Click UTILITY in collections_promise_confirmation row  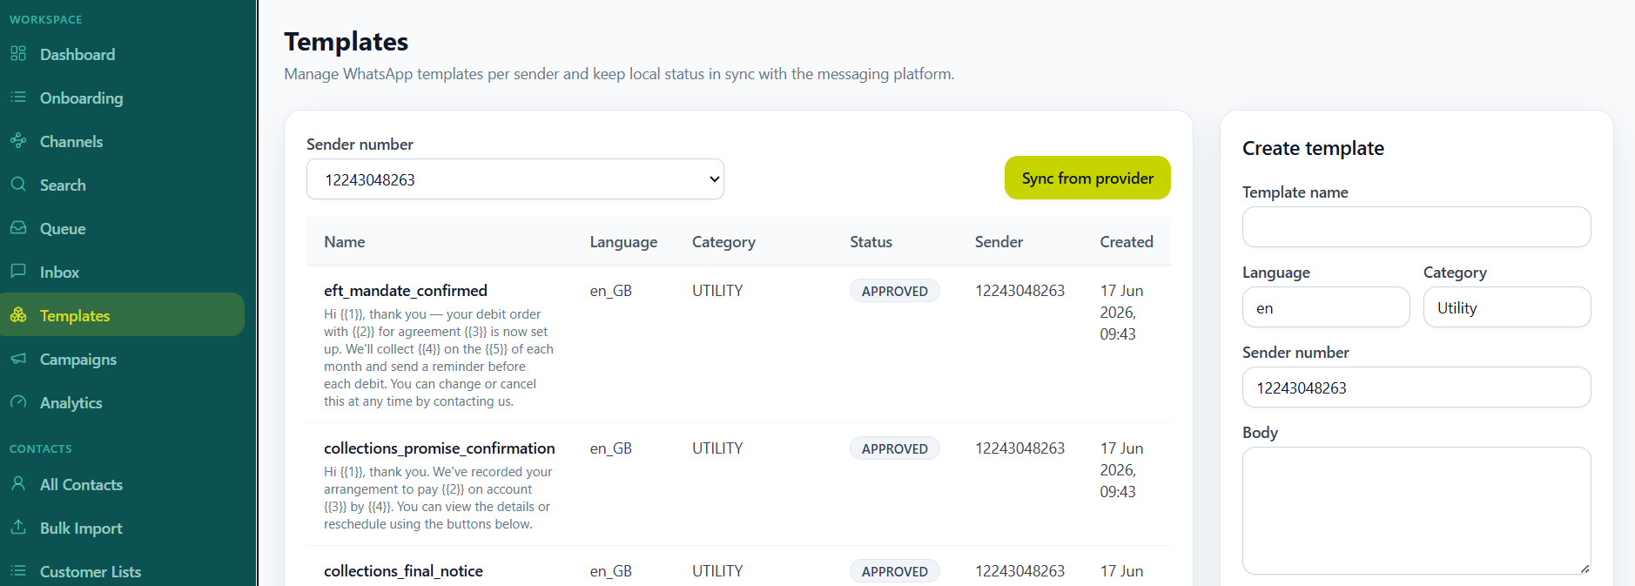[x=717, y=448]
